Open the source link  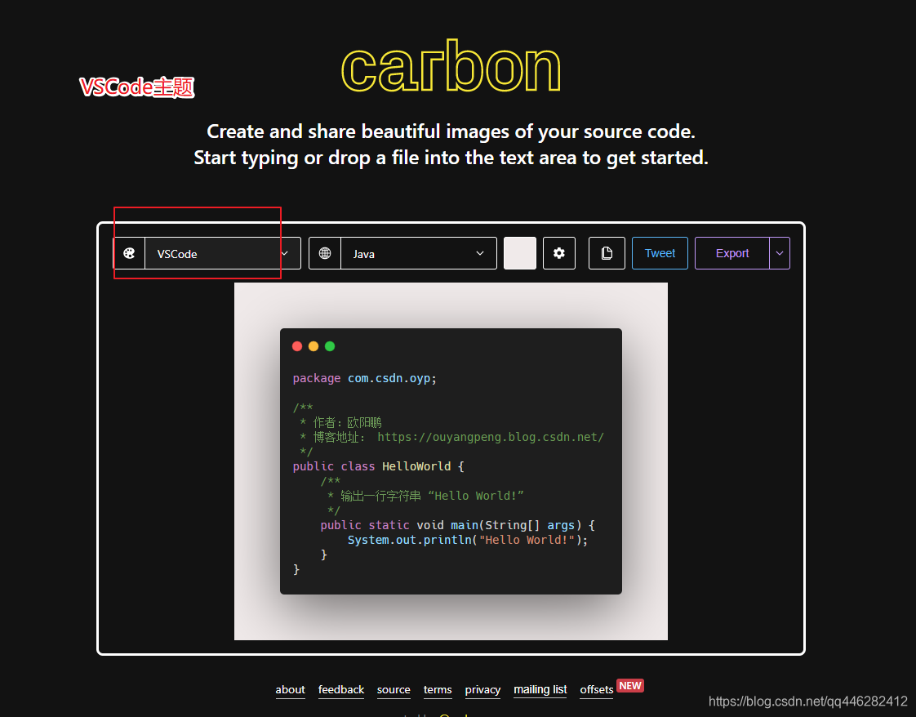[394, 689]
